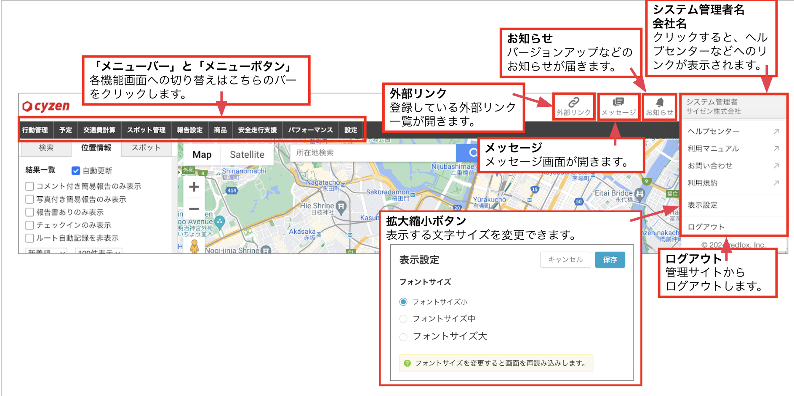794x396 pixels.
Task: Click 保存 in 表示設定 dialog
Action: point(610,260)
